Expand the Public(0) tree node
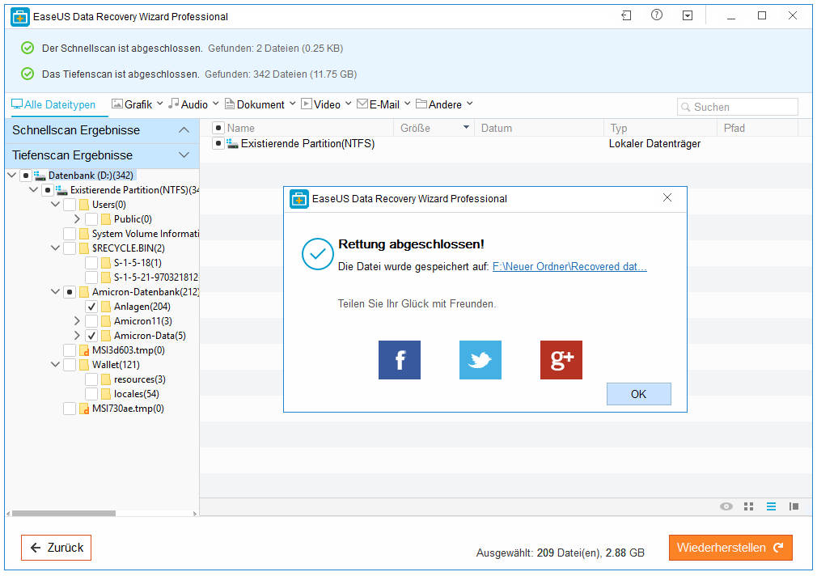 point(77,219)
